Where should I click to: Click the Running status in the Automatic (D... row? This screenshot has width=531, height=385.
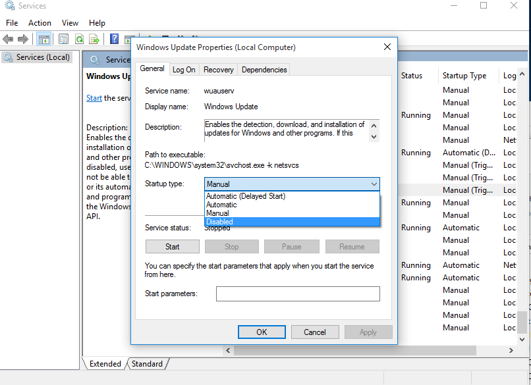(416, 153)
